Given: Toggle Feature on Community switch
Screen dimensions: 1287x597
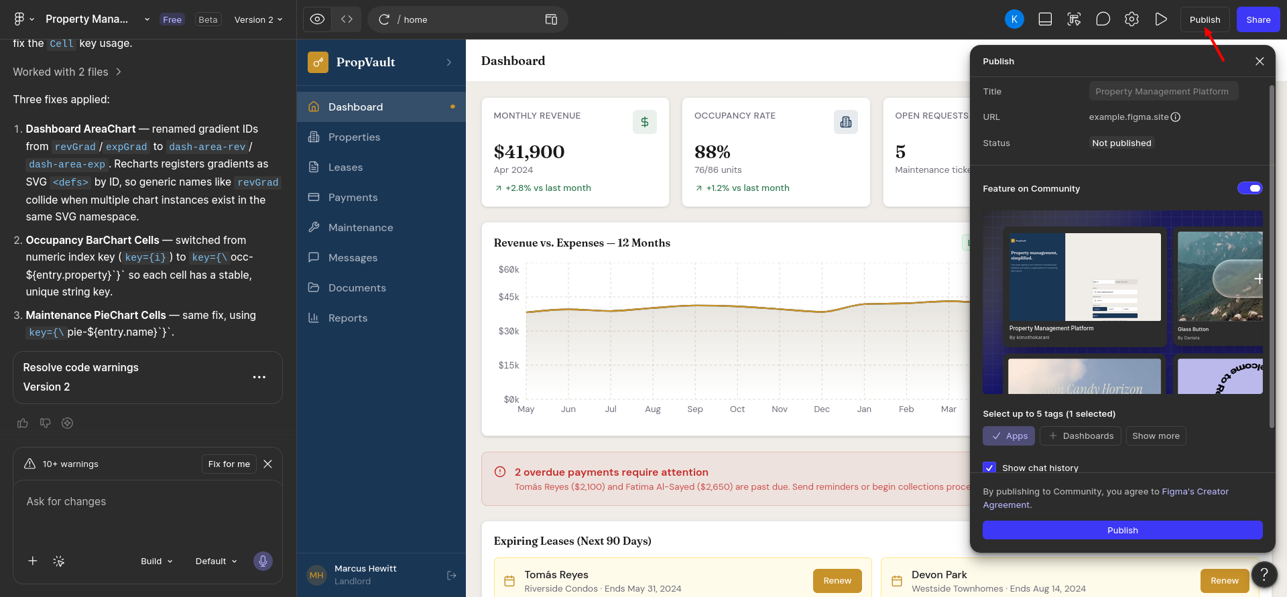Looking at the screenshot, I should (1250, 188).
